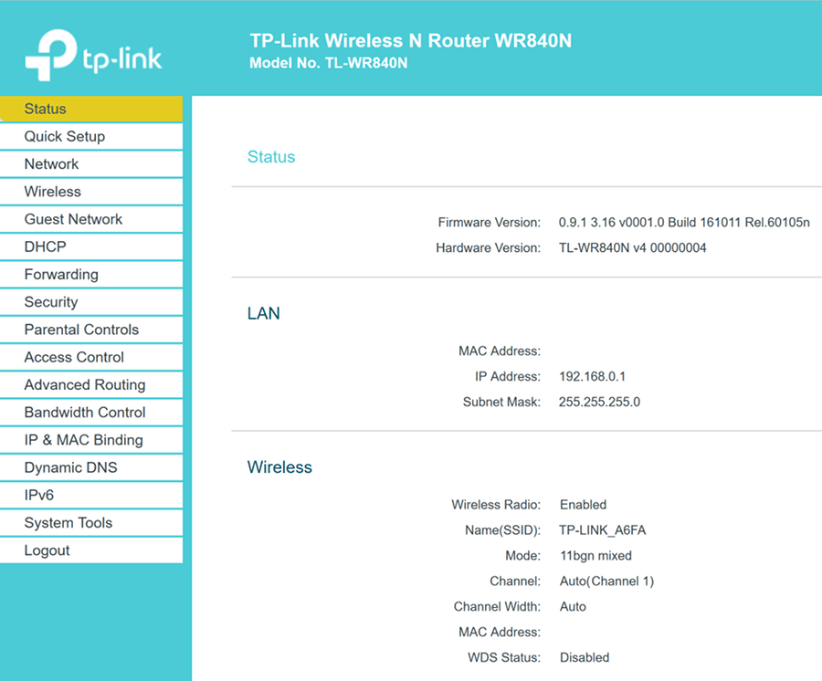This screenshot has height=681, width=822.
Task: Click the SSID value TP-LINK_A6FA
Action: click(x=603, y=530)
